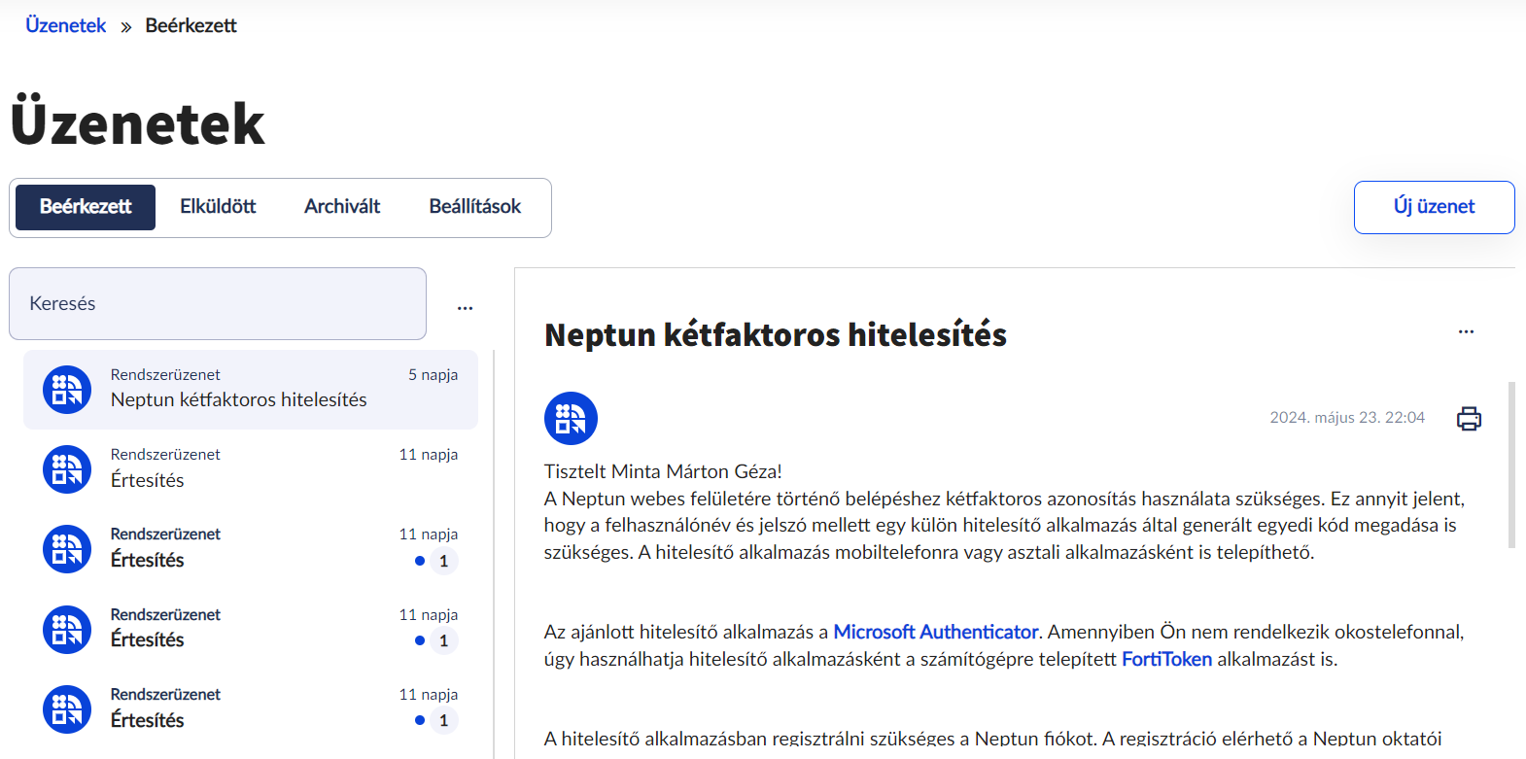The width and height of the screenshot is (1526, 759).
Task: Click the print message icon
Action: [x=1469, y=419]
